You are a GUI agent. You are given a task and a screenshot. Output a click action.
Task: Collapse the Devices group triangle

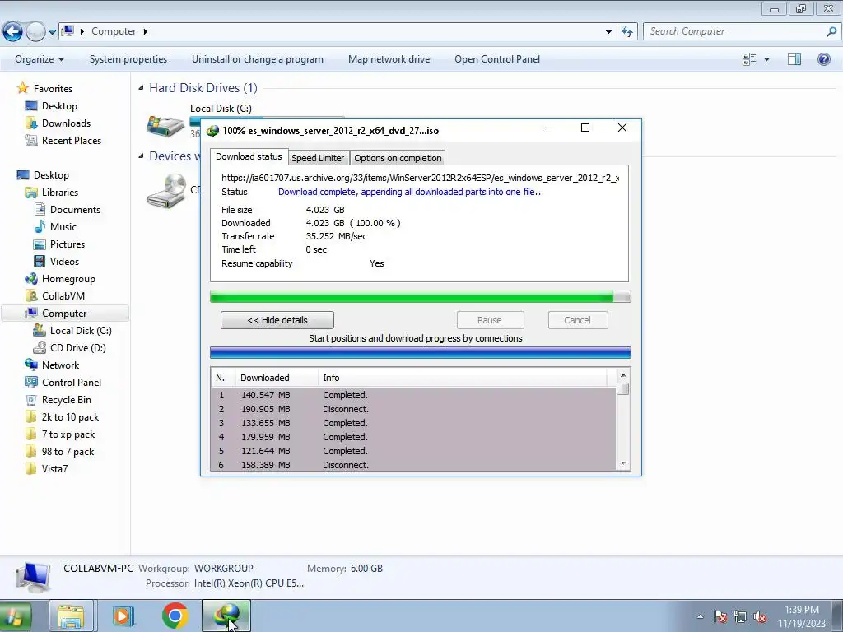141,156
